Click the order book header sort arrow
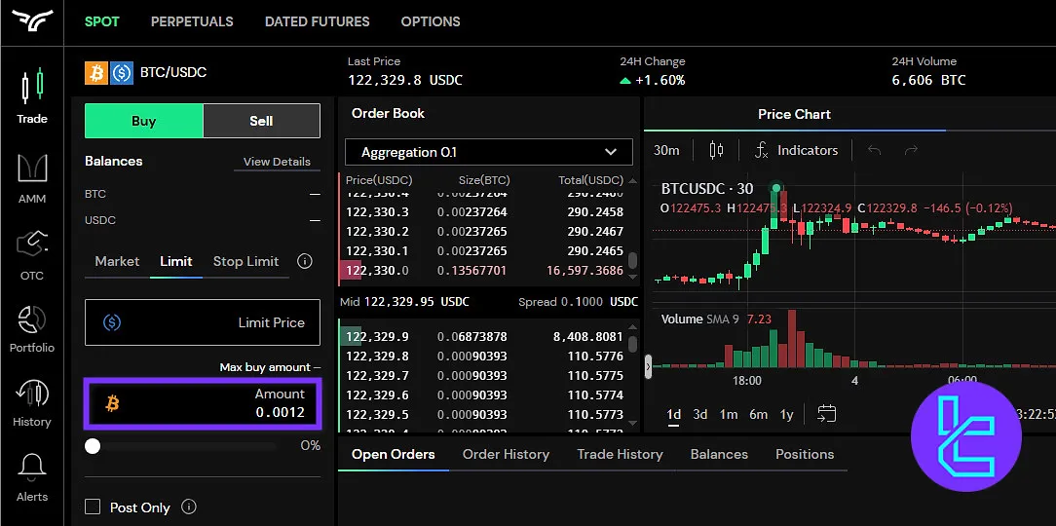The image size is (1056, 526). 631,180
